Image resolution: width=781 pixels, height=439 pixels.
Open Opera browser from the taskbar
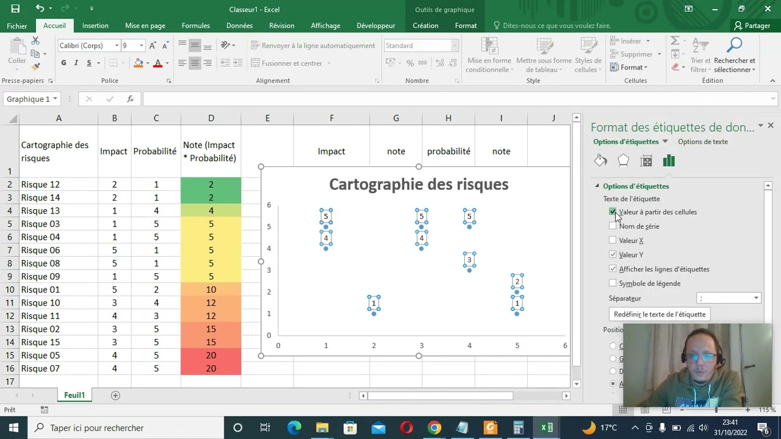(x=406, y=427)
